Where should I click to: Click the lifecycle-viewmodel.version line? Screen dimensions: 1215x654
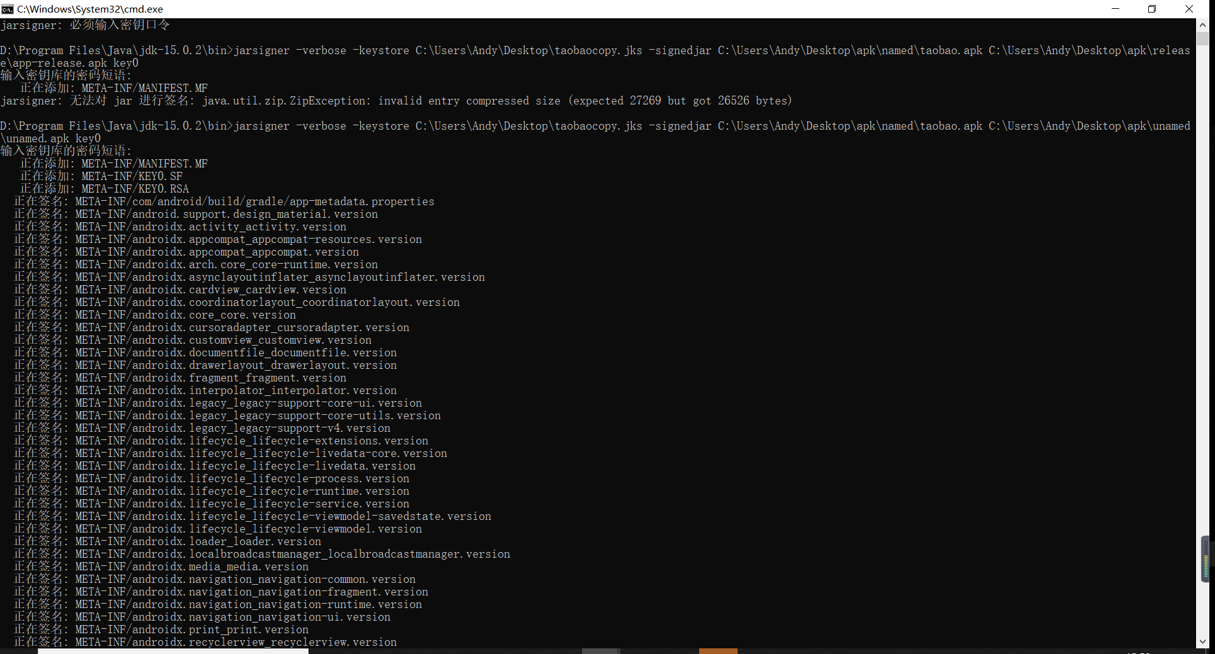218,529
